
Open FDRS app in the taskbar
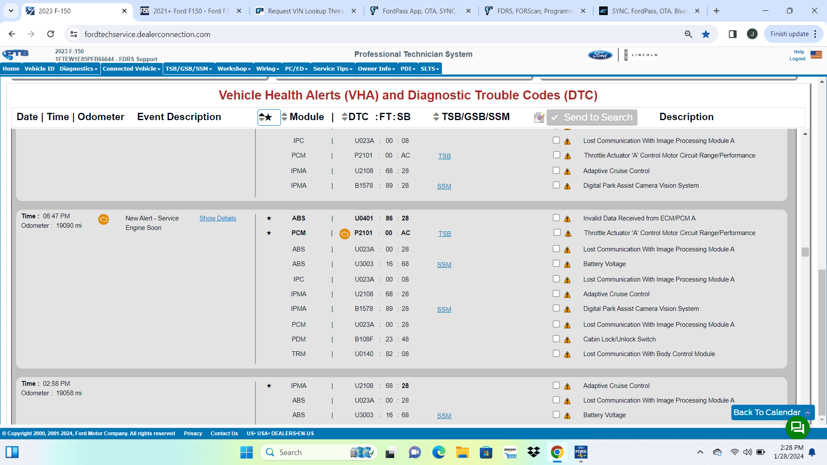581,453
